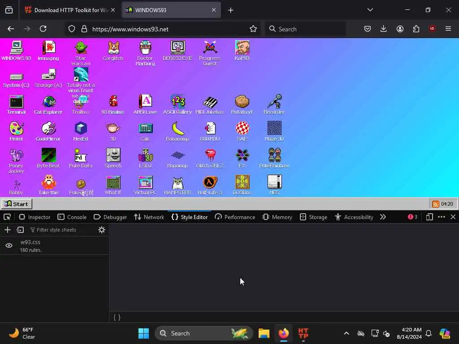Open the Calc calculator icon
The height and width of the screenshot is (344, 459).
click(145, 131)
